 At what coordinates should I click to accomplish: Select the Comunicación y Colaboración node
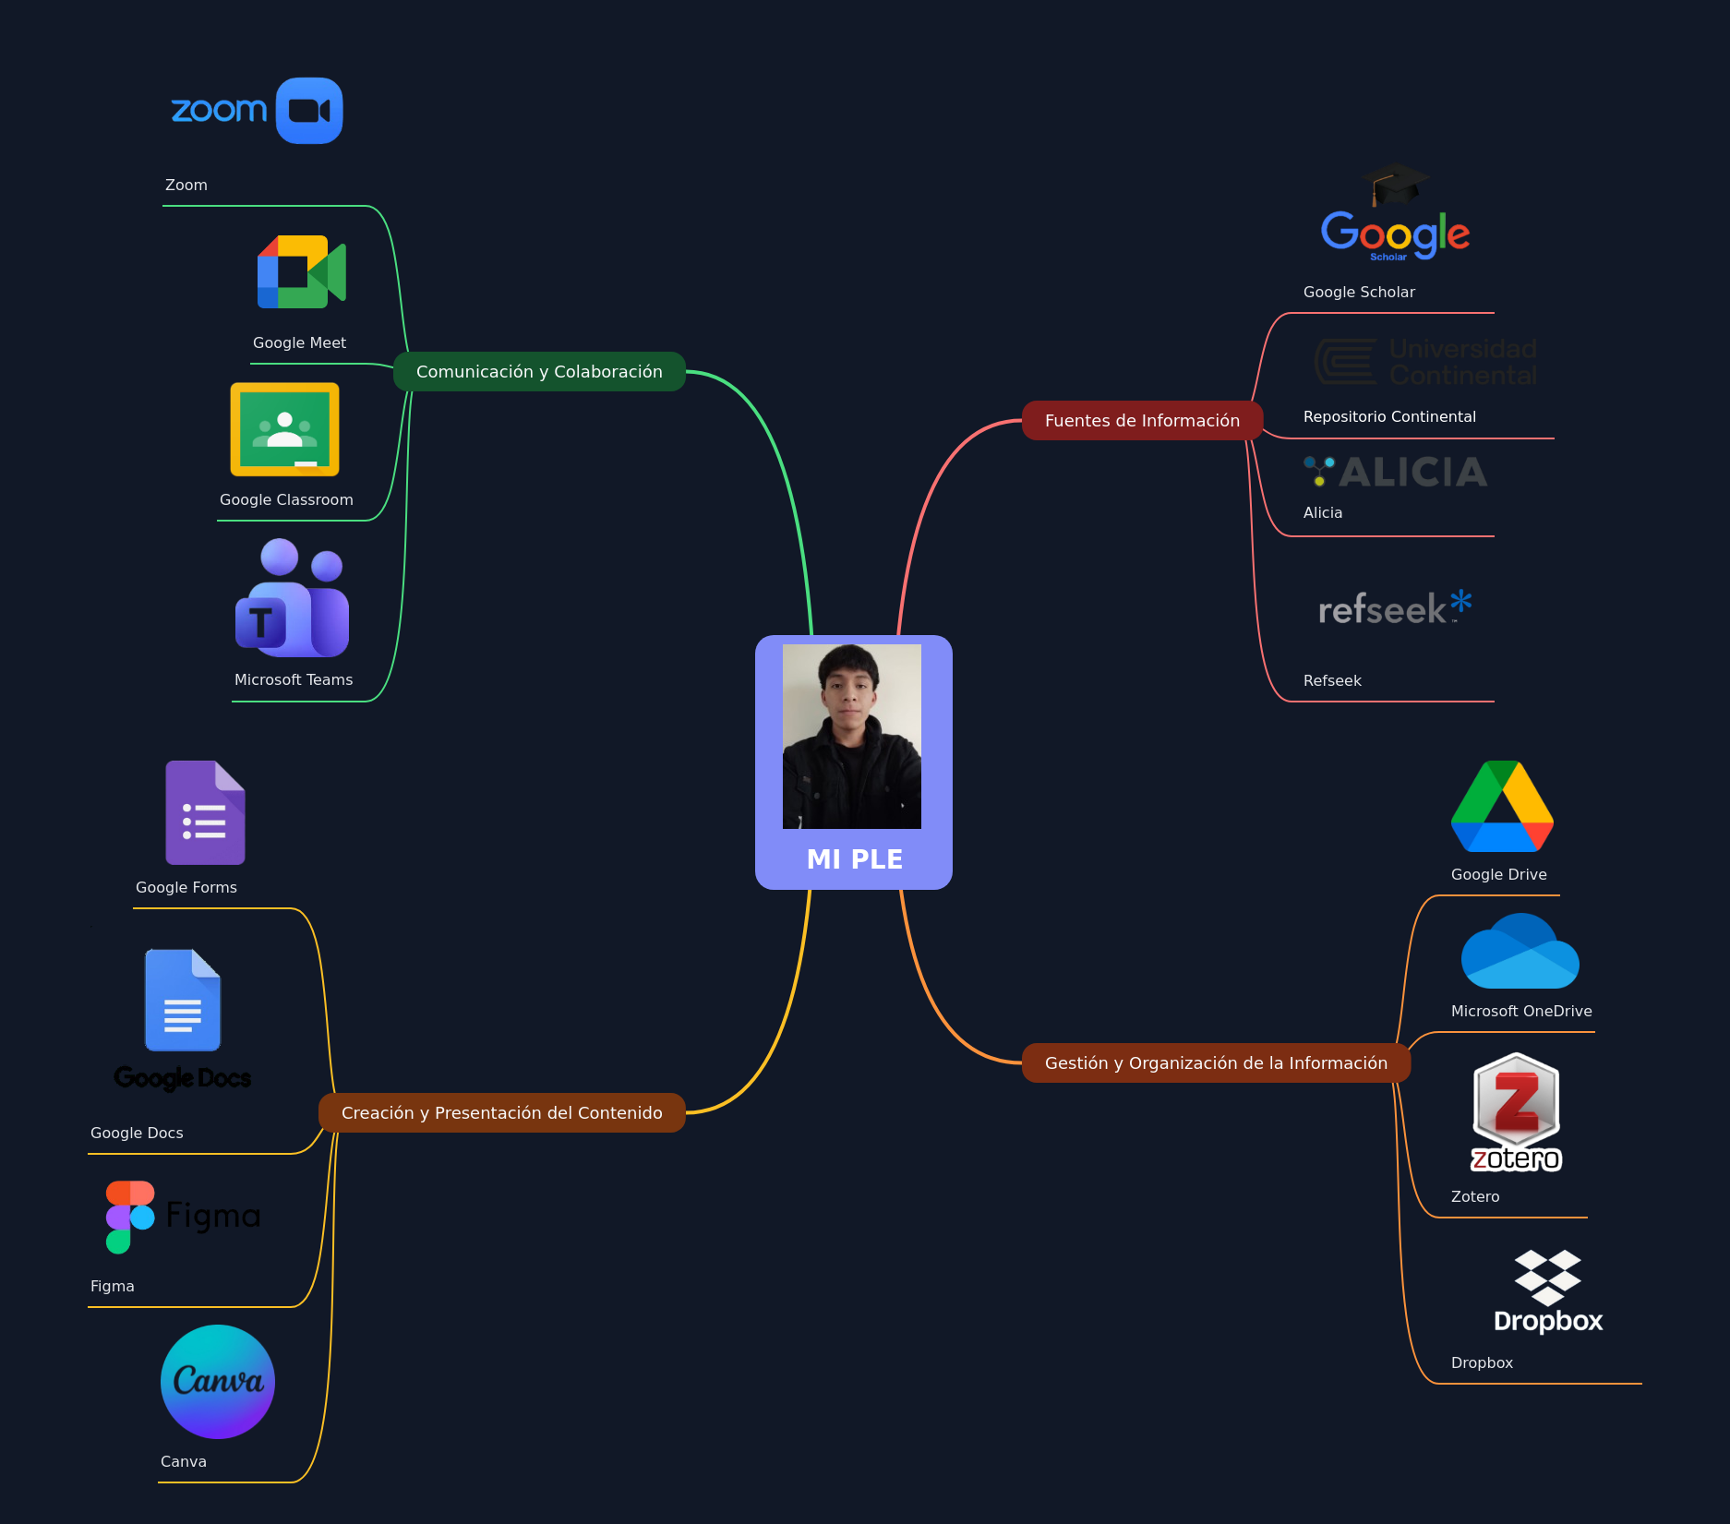[539, 371]
